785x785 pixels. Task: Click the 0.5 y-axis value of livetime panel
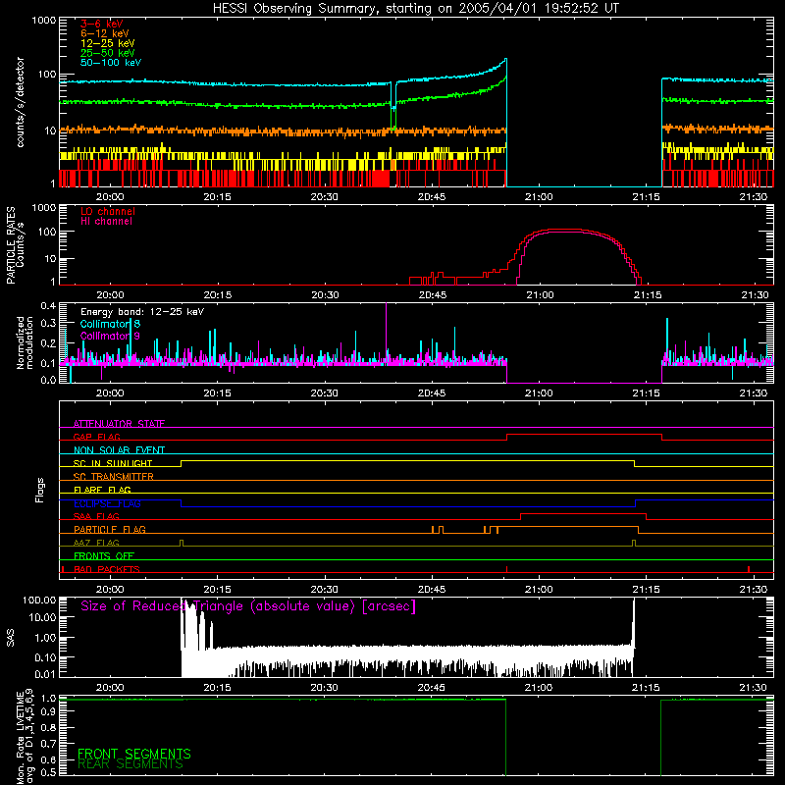click(x=48, y=772)
